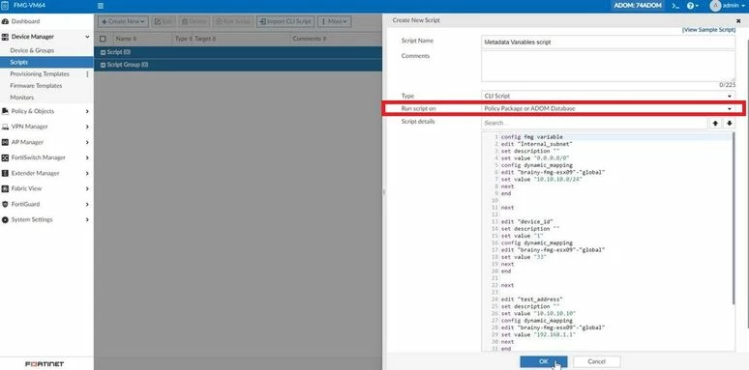This screenshot has height=370, width=749.
Task: Open the View Sample Script link
Action: (x=708, y=30)
